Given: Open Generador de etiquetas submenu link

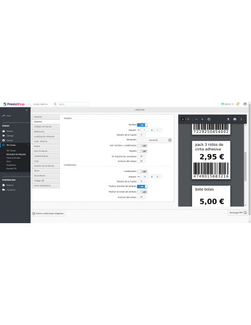Looking at the screenshot, I should [16, 154].
